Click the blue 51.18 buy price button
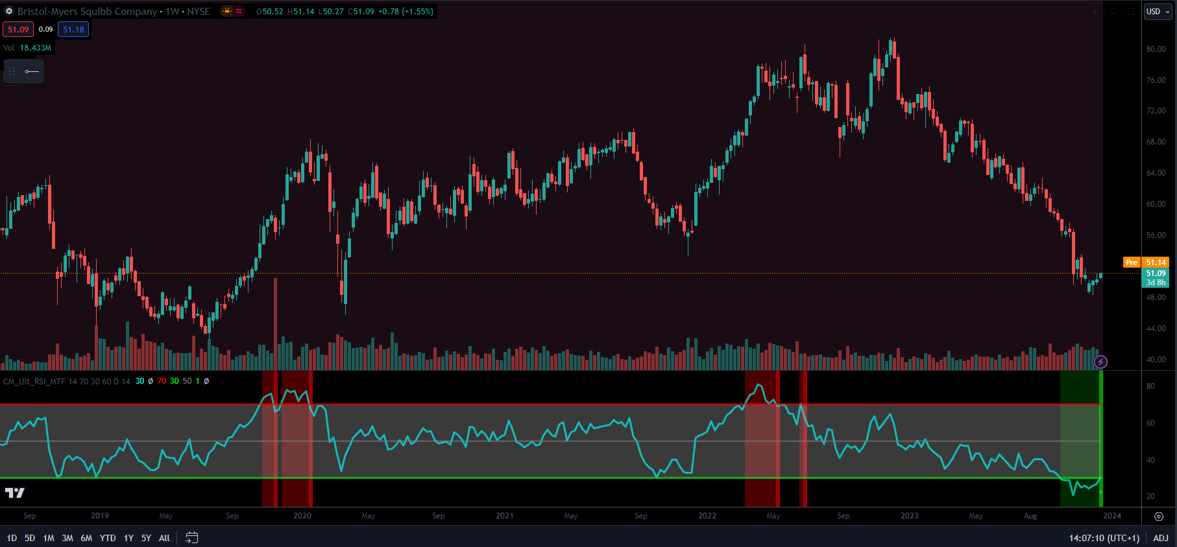The width and height of the screenshot is (1177, 547). [x=73, y=29]
